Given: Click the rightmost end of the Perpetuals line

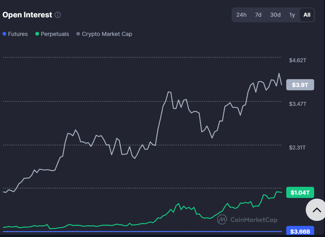Looking at the screenshot, I should (x=281, y=192).
